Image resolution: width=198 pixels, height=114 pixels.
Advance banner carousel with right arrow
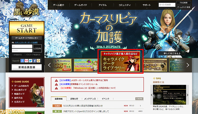point(188,65)
